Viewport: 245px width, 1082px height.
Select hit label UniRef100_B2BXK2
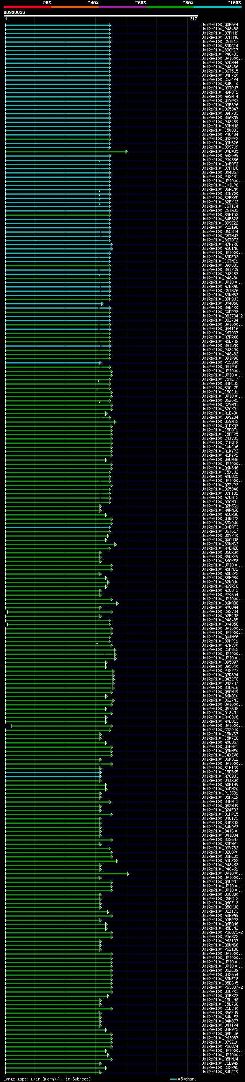220,202
